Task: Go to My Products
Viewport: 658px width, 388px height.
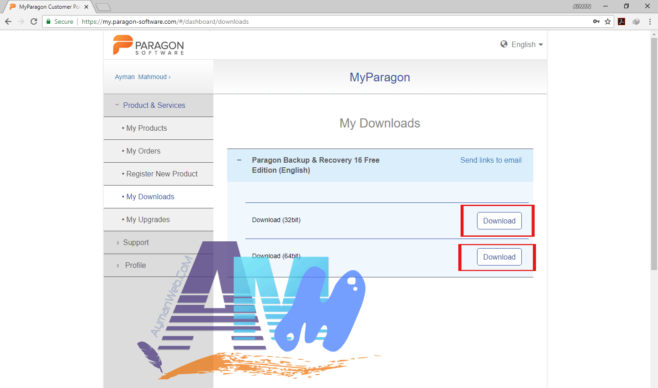Action: (x=159, y=128)
